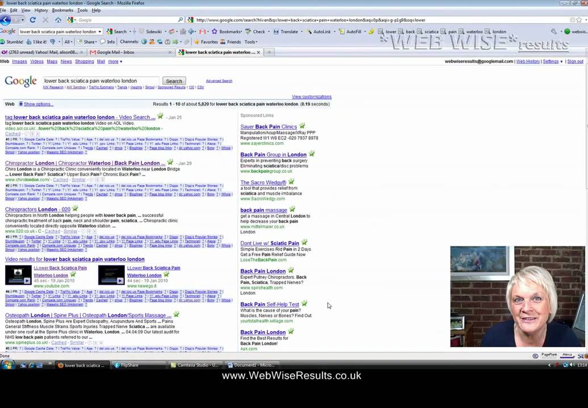Find the word 'sciatica' via toolbar button

(x=428, y=31)
